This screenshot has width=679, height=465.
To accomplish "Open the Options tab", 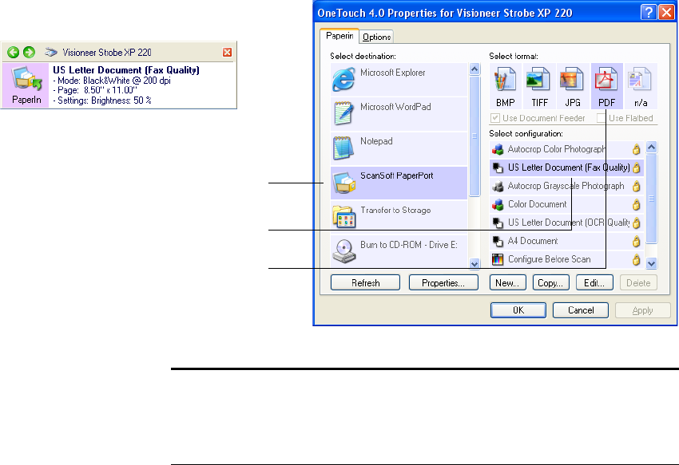I will tap(376, 37).
